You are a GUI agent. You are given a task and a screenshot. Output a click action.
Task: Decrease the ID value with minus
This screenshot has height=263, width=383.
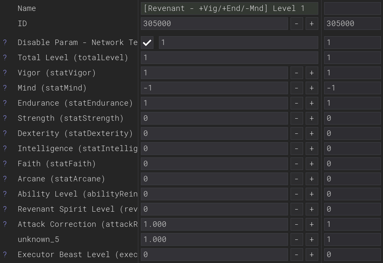(296, 24)
